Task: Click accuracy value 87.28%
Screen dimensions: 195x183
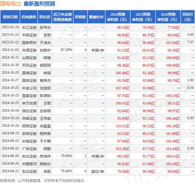Action: [x=66, y=50]
